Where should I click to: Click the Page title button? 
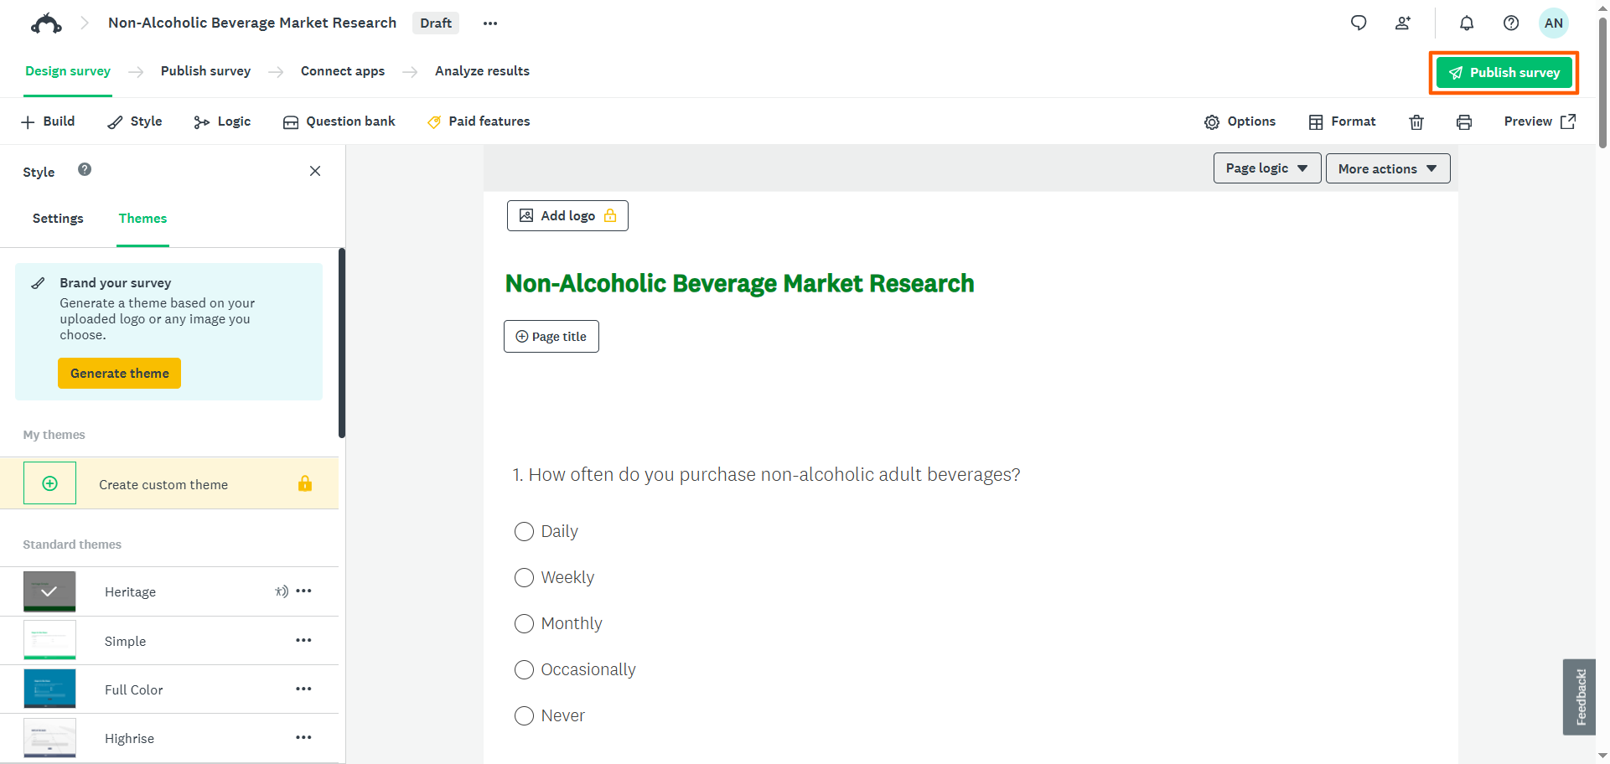pyautogui.click(x=551, y=337)
